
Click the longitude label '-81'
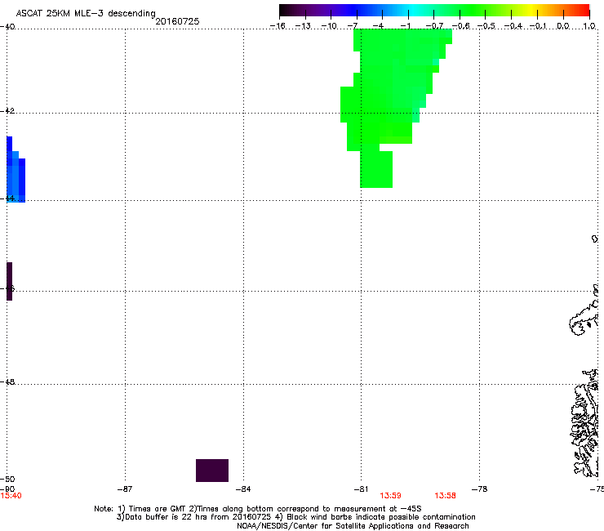coord(361,489)
